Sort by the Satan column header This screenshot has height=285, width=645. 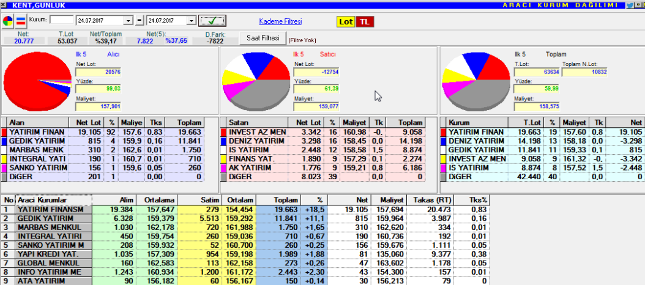258,122
